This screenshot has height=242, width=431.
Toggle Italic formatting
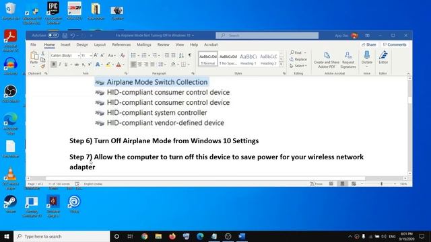(x=60, y=65)
